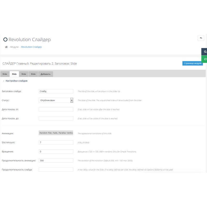Click the Slot Amount field containing 7

[56, 142]
